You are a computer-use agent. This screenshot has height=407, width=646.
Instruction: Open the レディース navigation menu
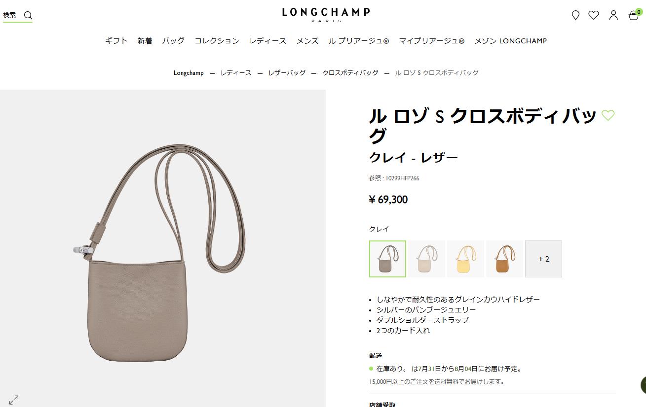[268, 41]
